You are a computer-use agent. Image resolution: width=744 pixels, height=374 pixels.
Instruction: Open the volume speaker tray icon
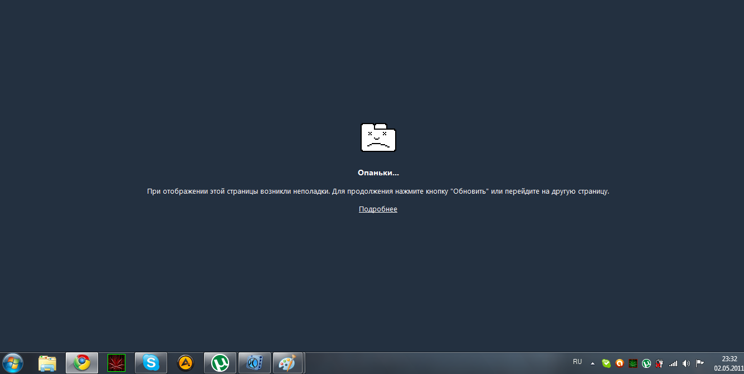(x=686, y=363)
